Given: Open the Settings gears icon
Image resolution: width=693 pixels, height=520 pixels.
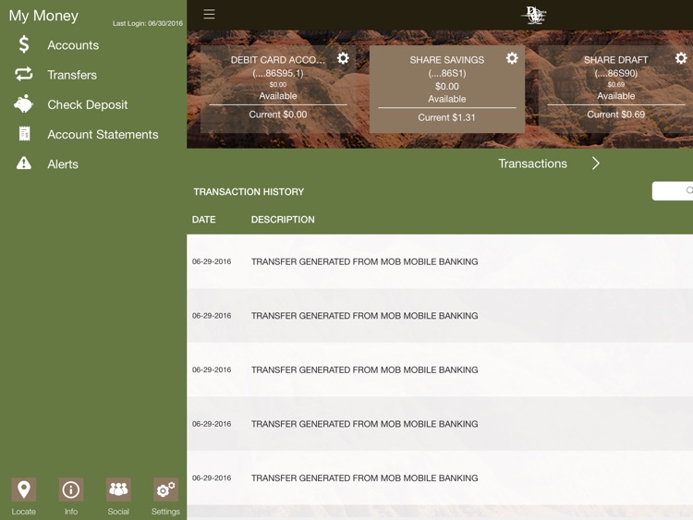Looking at the screenshot, I should [x=165, y=490].
